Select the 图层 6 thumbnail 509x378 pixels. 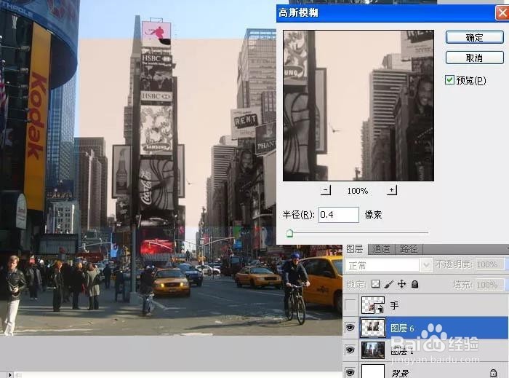[x=373, y=328]
